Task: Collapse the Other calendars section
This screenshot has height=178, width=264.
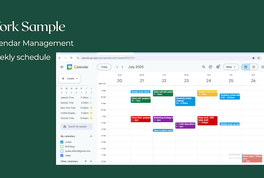Action: (x=91, y=161)
